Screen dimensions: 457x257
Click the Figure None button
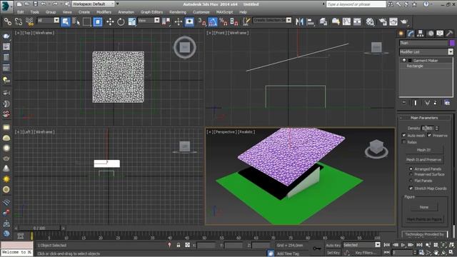point(424,207)
